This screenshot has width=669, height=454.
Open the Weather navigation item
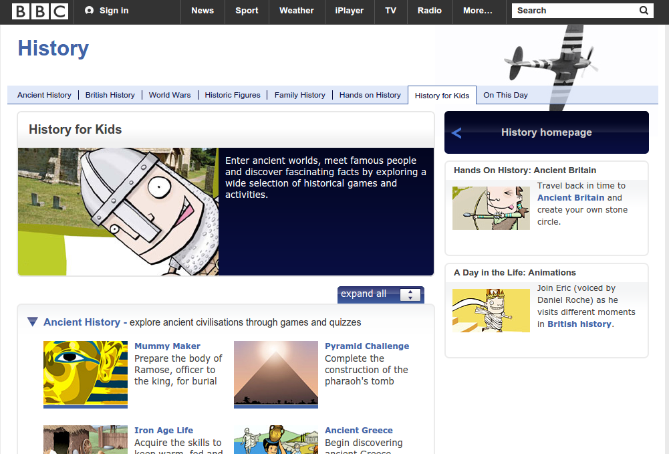(x=296, y=11)
